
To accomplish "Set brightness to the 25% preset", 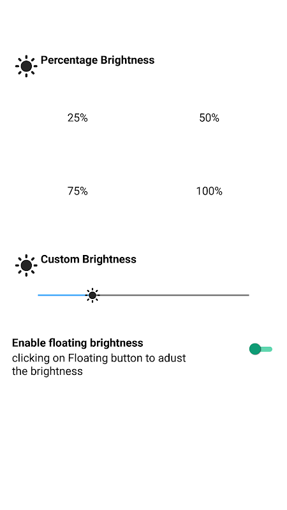I will 77,118.
